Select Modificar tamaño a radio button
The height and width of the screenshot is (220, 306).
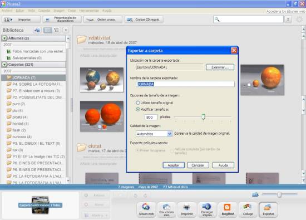[x=138, y=109]
